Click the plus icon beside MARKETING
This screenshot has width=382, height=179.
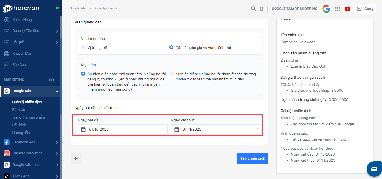[x=52, y=80]
